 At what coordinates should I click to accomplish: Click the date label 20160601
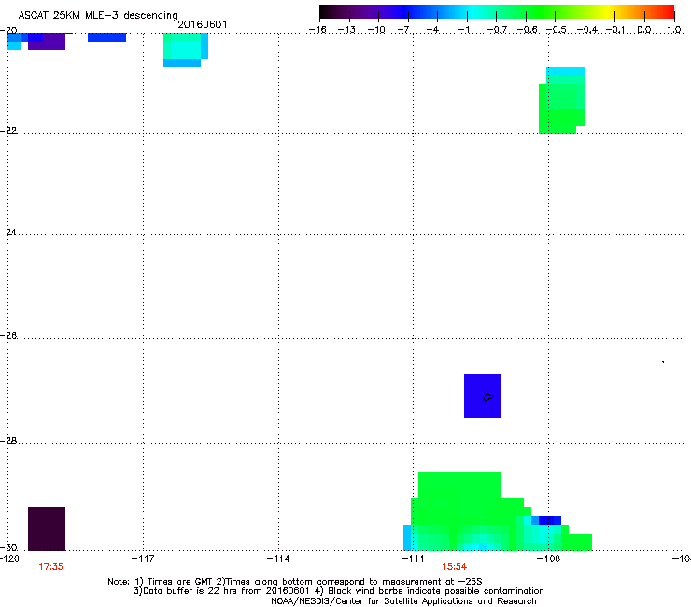[203, 24]
